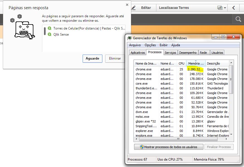The width and height of the screenshot is (244, 167).
Task: Click scroll up arrow of process list
Action: click(231, 63)
